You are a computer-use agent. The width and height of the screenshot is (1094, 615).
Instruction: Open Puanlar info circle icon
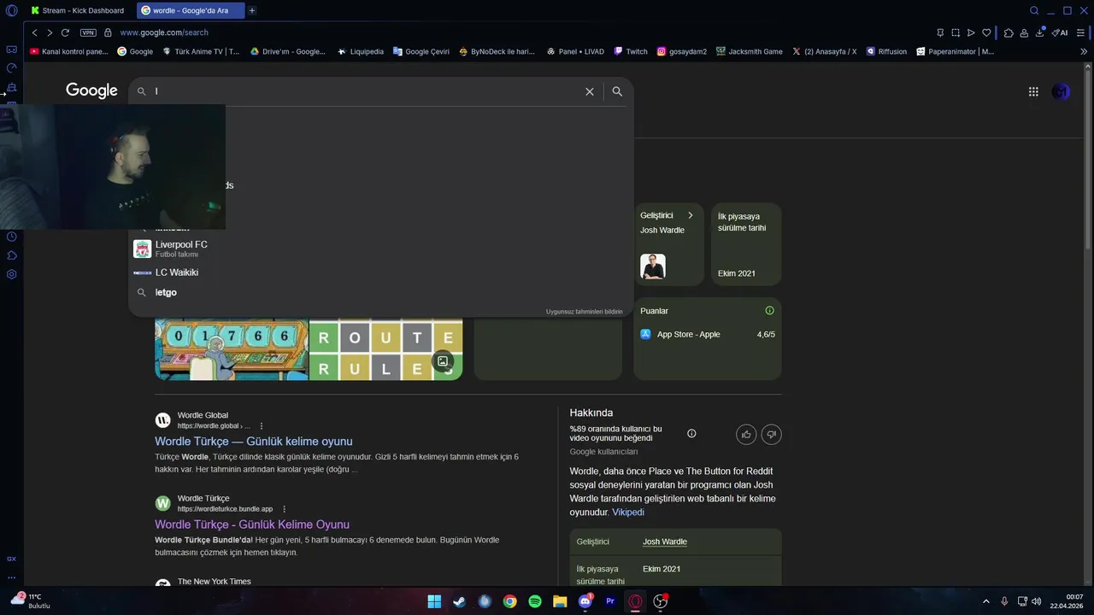769,311
